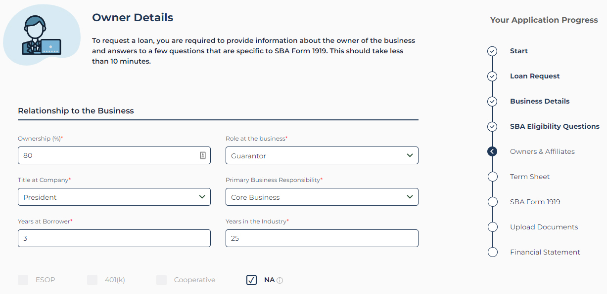Enable the Cooperative checkbox
The width and height of the screenshot is (607, 294).
pos(162,280)
